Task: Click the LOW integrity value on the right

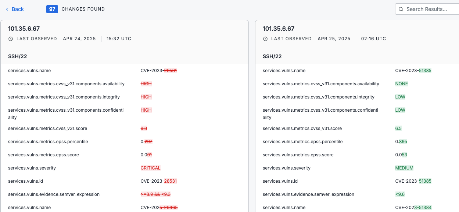Action: click(x=400, y=97)
